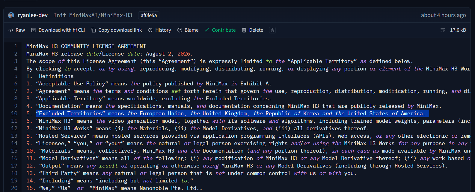Click the 'MiniMax H3 Works' definition line
Screen dimensions: 475x192
pyautogui.click(x=198, y=128)
